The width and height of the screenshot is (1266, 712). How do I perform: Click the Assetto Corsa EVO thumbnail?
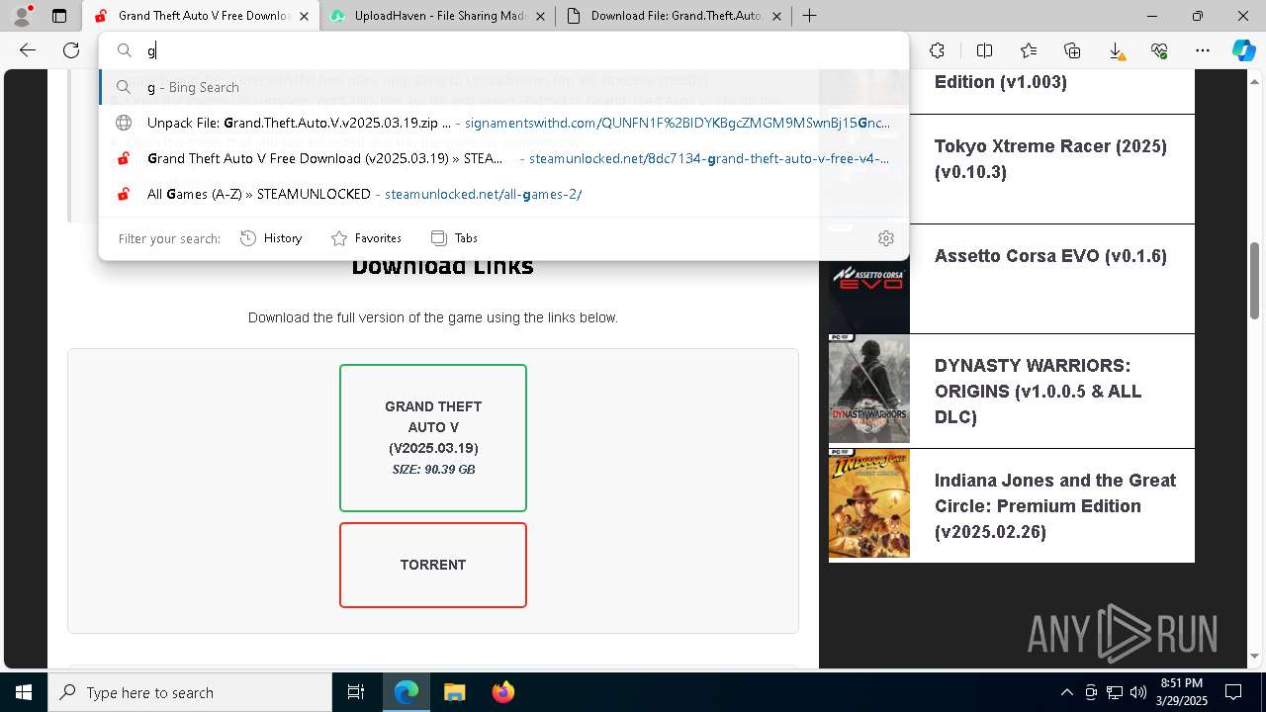click(x=869, y=279)
